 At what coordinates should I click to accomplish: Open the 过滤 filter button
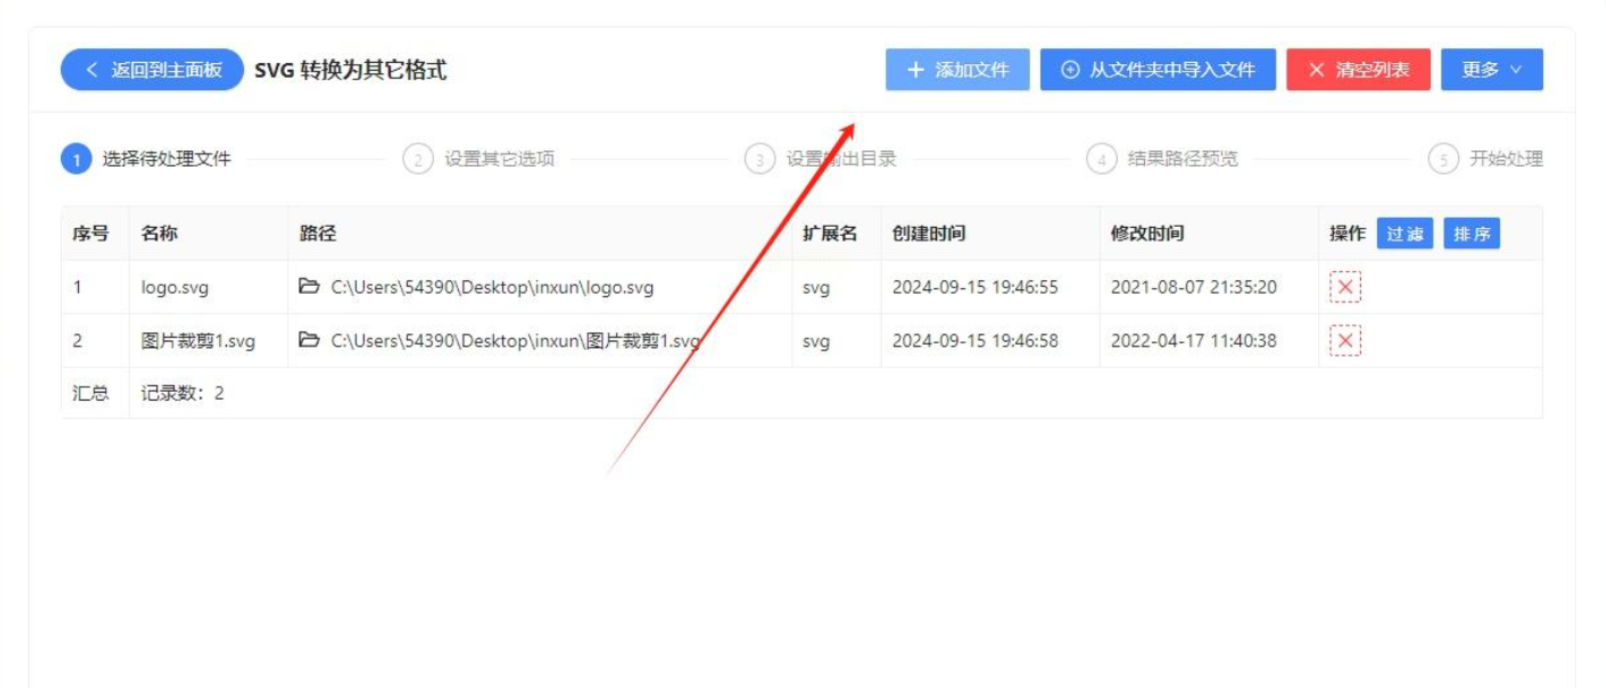pyautogui.click(x=1404, y=234)
